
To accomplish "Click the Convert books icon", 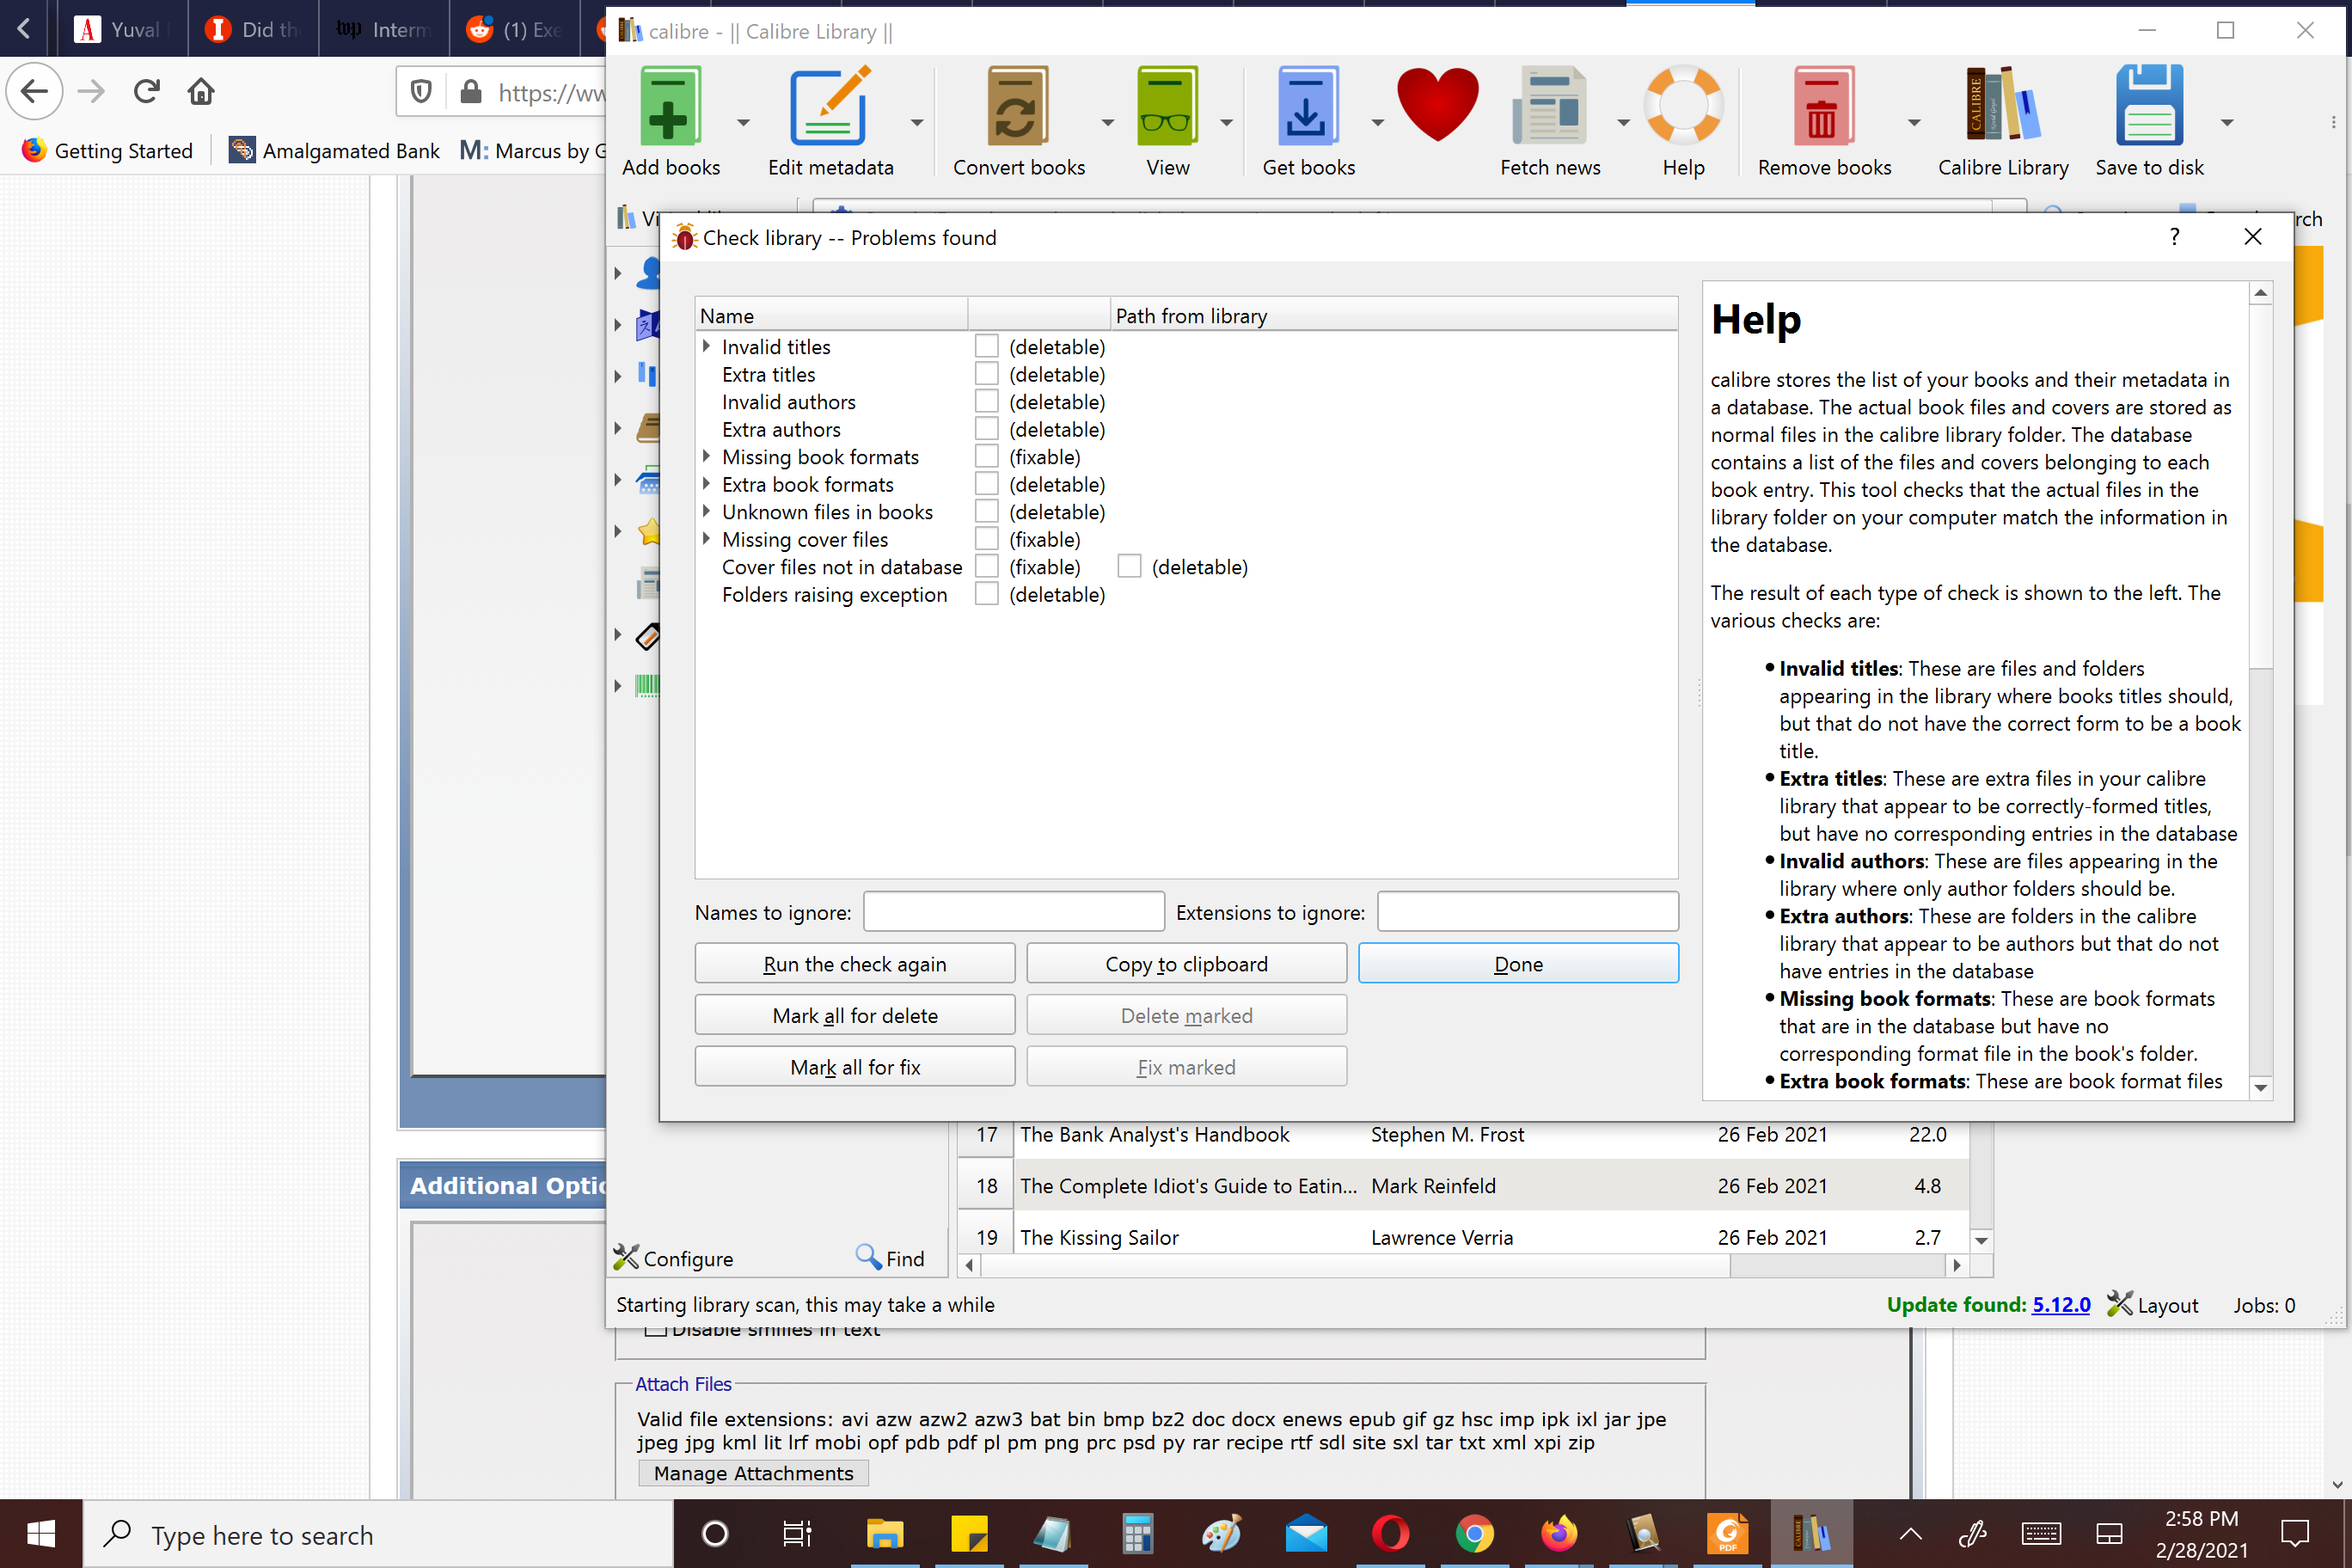I will click(1017, 106).
